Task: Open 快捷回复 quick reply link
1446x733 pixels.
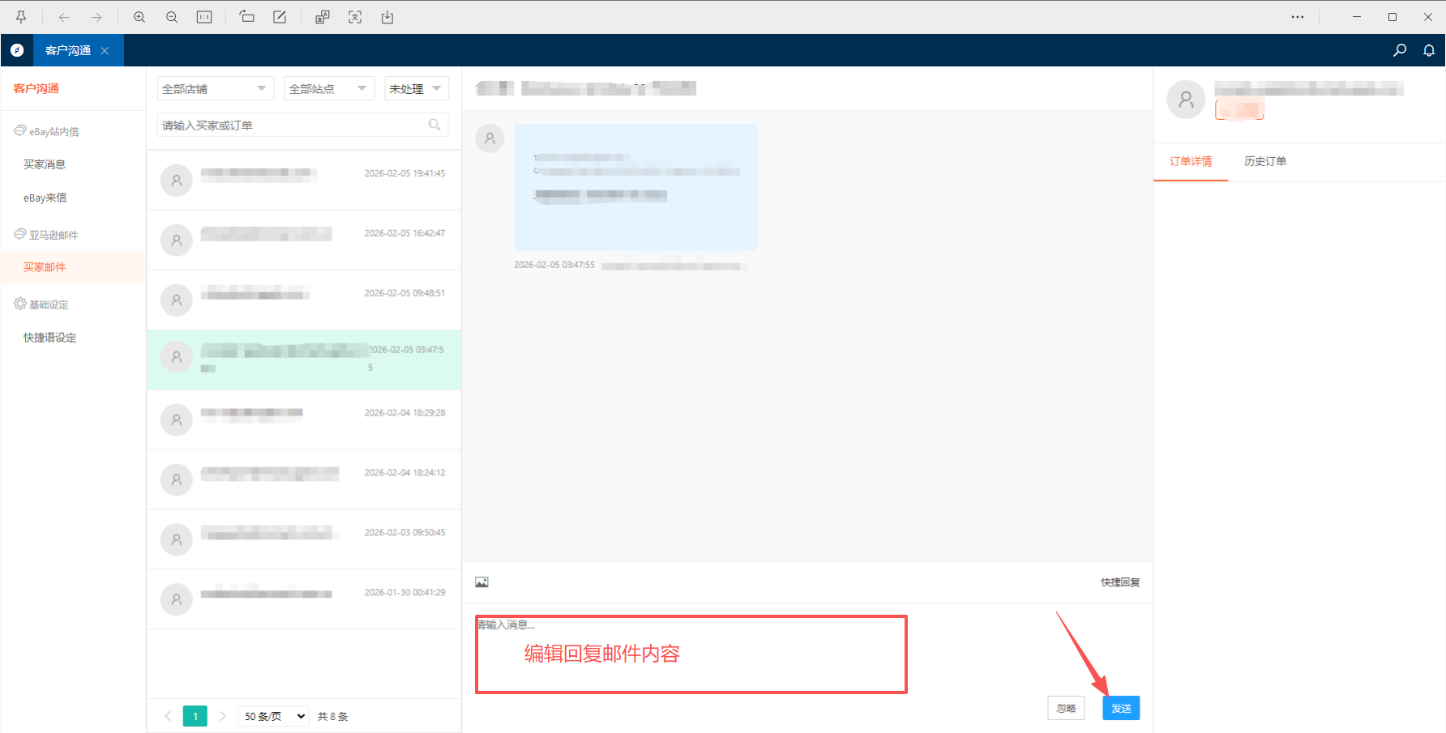Action: point(1119,582)
